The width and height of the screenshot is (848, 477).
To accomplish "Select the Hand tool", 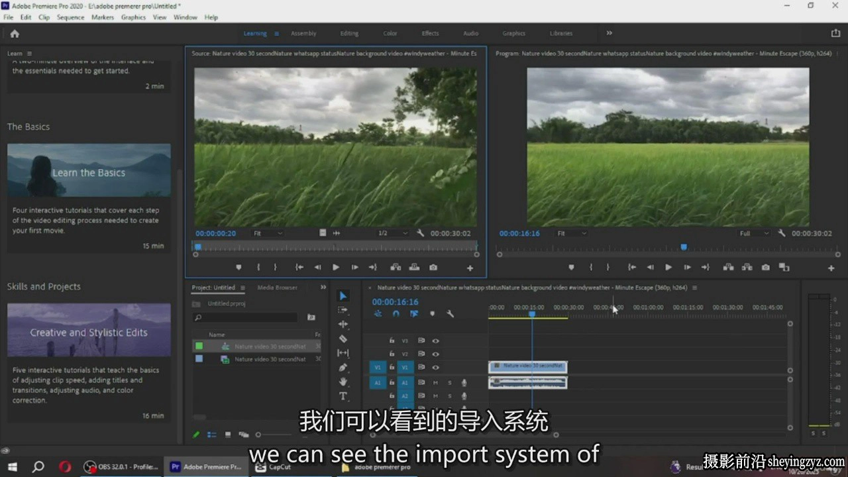I will 343,382.
